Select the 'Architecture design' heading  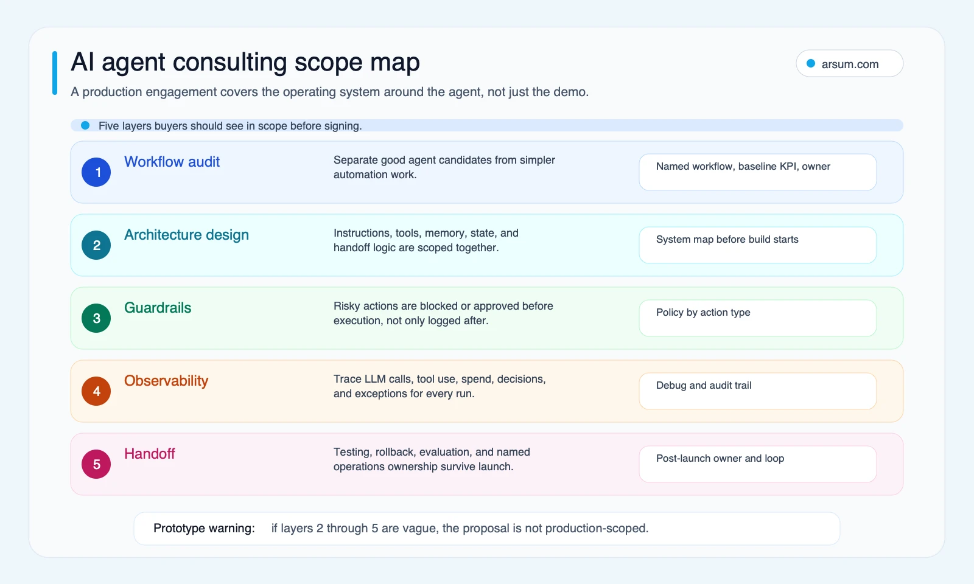pos(186,235)
